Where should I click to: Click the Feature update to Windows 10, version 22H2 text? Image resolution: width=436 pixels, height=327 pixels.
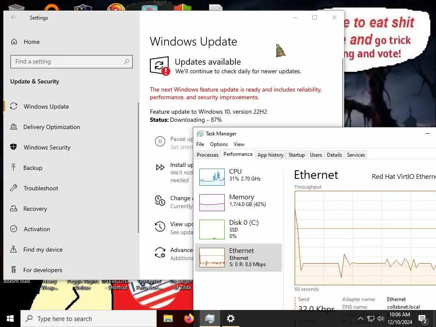click(x=208, y=112)
